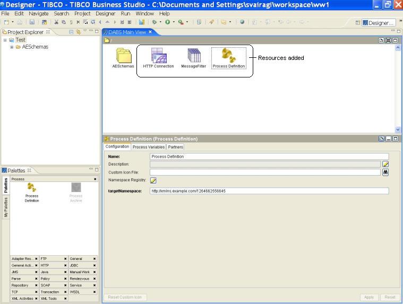
Task: Select the Configuration tab
Action: [x=117, y=146]
